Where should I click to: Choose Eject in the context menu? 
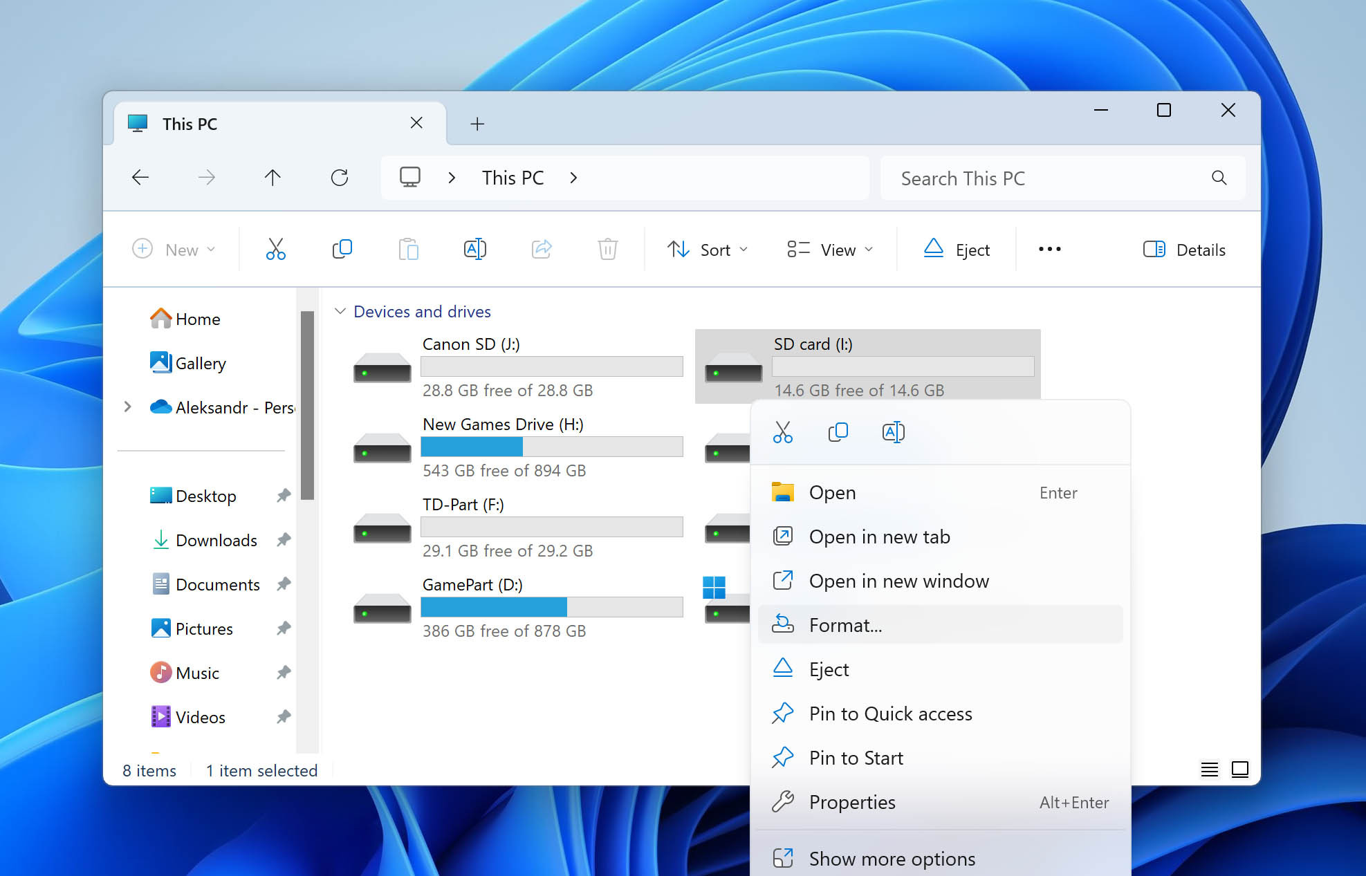pyautogui.click(x=940, y=669)
